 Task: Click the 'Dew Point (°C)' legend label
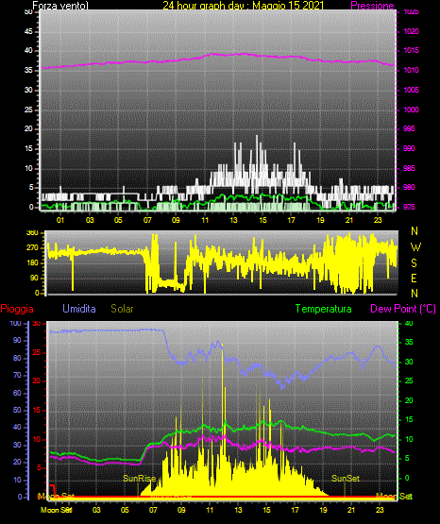tap(403, 309)
